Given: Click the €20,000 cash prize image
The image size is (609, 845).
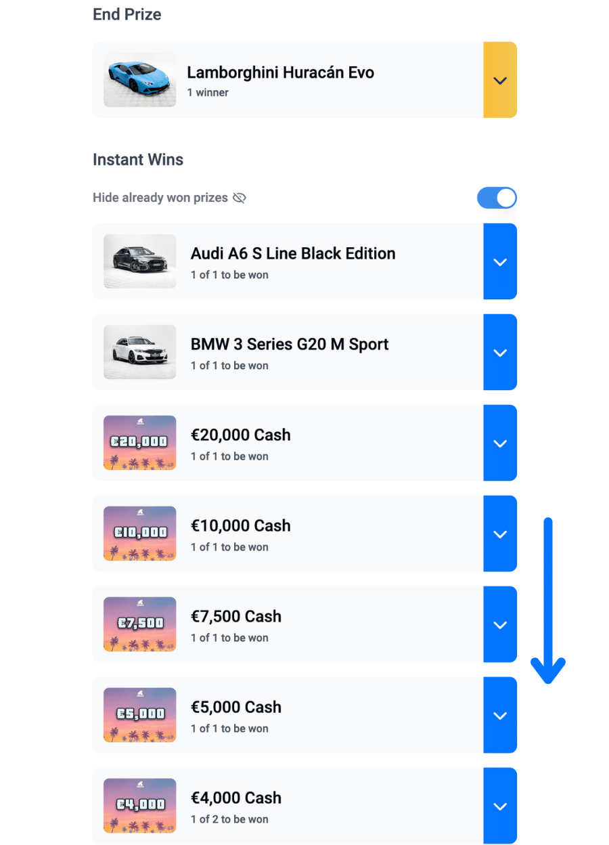Looking at the screenshot, I should [139, 443].
